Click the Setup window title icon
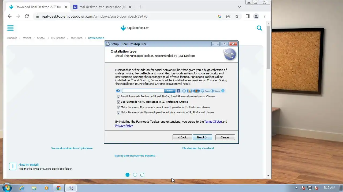This screenshot has width=343, height=192. (107, 44)
